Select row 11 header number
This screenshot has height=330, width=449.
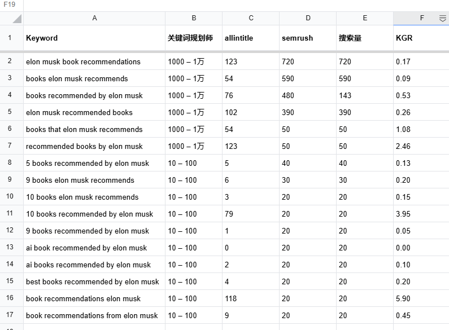[10, 214]
